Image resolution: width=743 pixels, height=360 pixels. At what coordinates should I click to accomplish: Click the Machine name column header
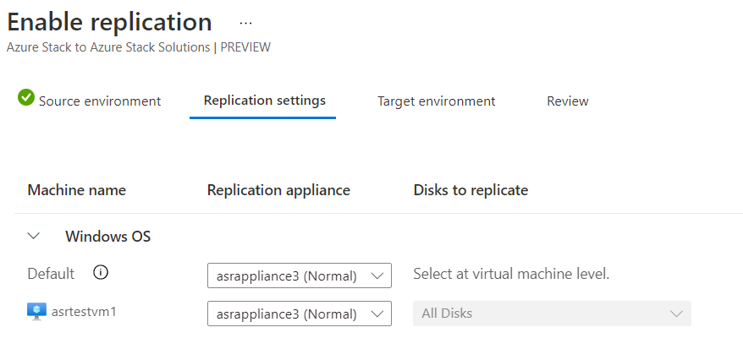coord(76,190)
